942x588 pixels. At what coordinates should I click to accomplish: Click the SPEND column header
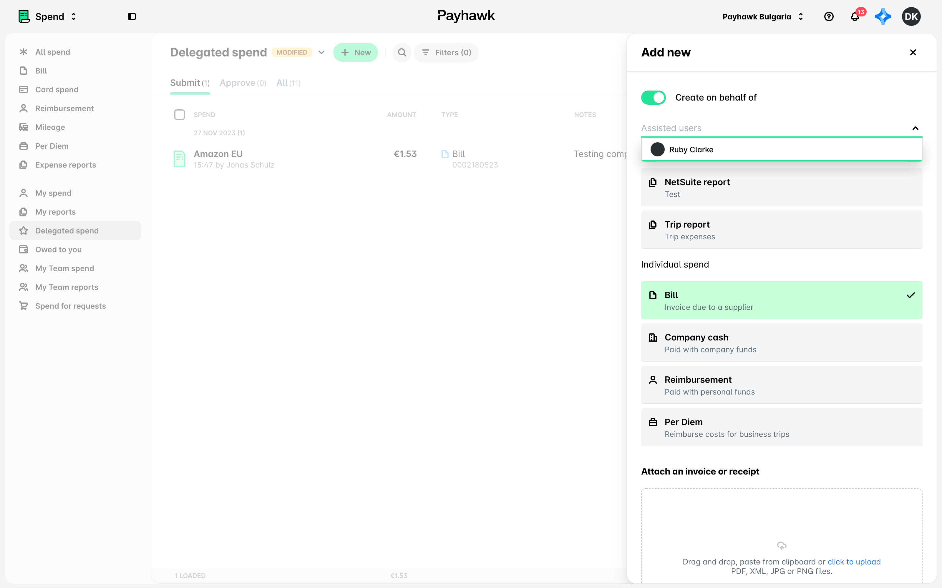tap(204, 115)
